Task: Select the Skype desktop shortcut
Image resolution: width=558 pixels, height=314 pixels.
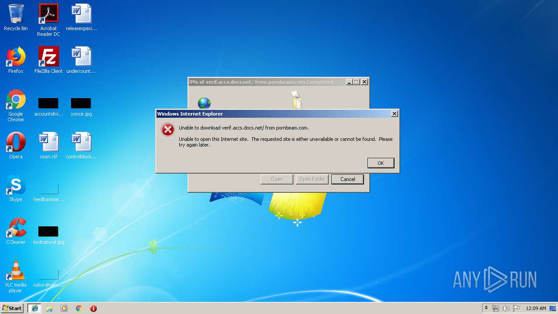Action: tap(16, 188)
